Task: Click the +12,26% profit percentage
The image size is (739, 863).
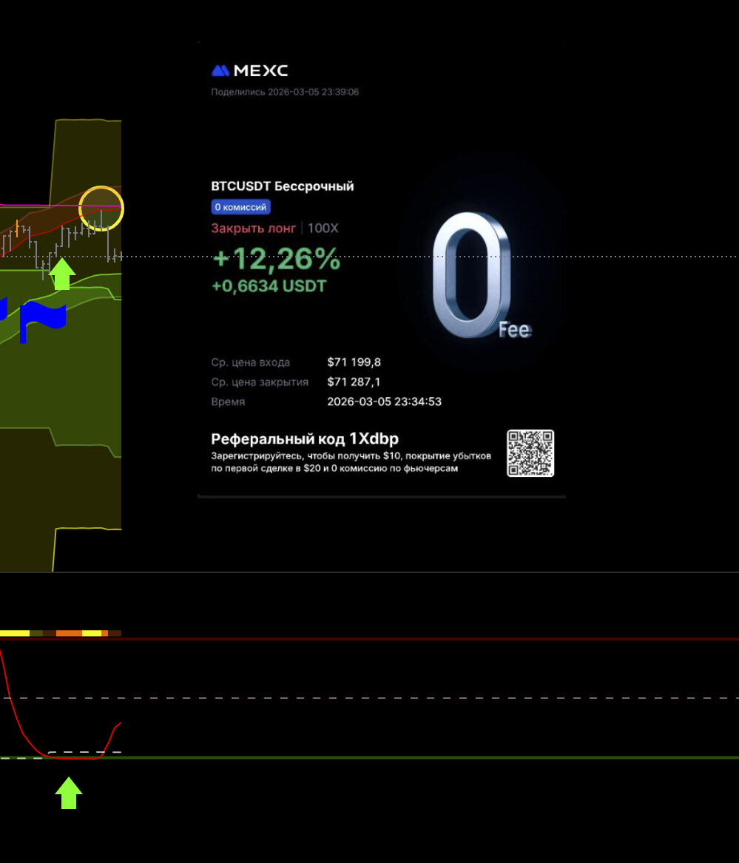Action: click(276, 260)
